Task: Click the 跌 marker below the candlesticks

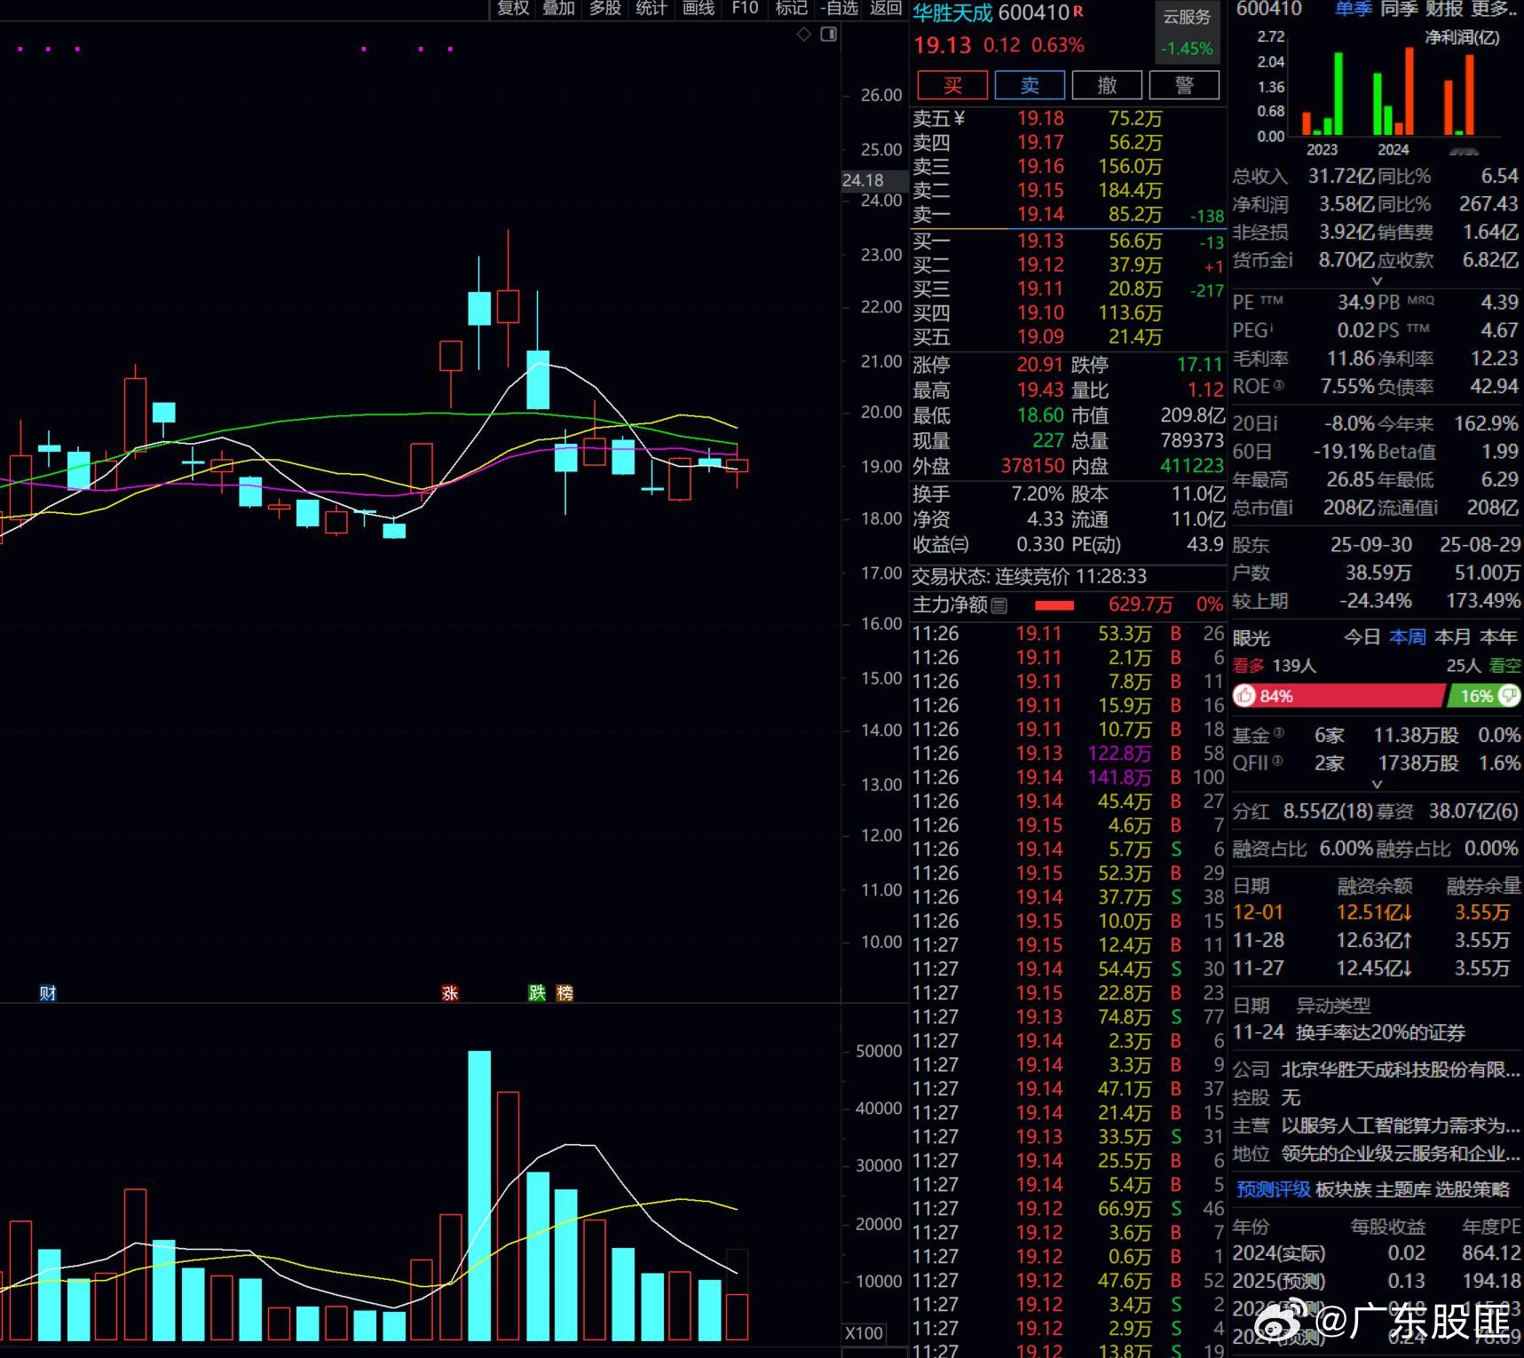Action: tap(537, 992)
